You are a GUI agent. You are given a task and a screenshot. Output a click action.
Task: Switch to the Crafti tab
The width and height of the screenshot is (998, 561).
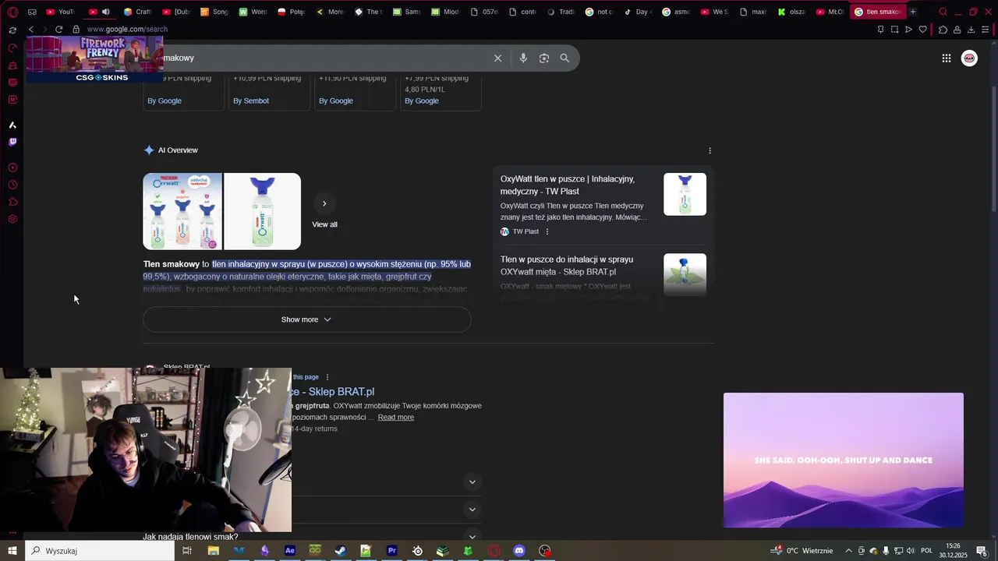pyautogui.click(x=137, y=12)
